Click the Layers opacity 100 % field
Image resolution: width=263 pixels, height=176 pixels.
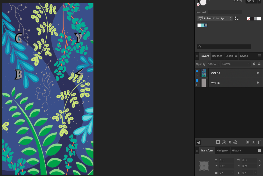(x=212, y=64)
